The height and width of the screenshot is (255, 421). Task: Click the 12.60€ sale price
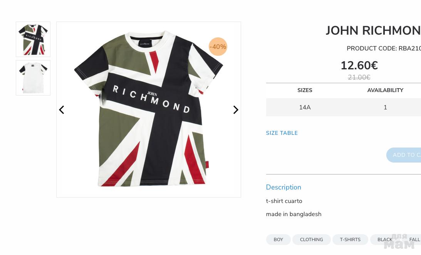click(359, 66)
